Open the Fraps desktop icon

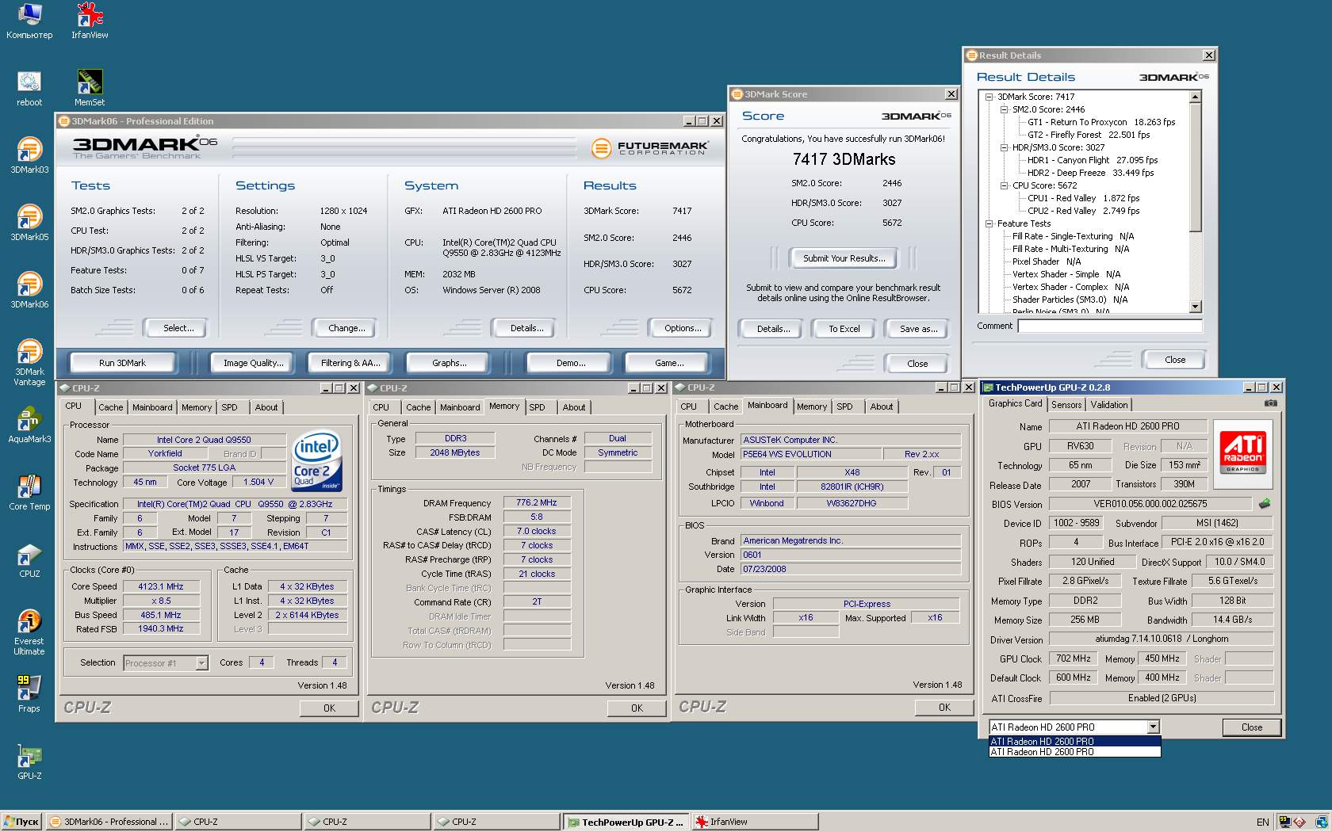[29, 695]
